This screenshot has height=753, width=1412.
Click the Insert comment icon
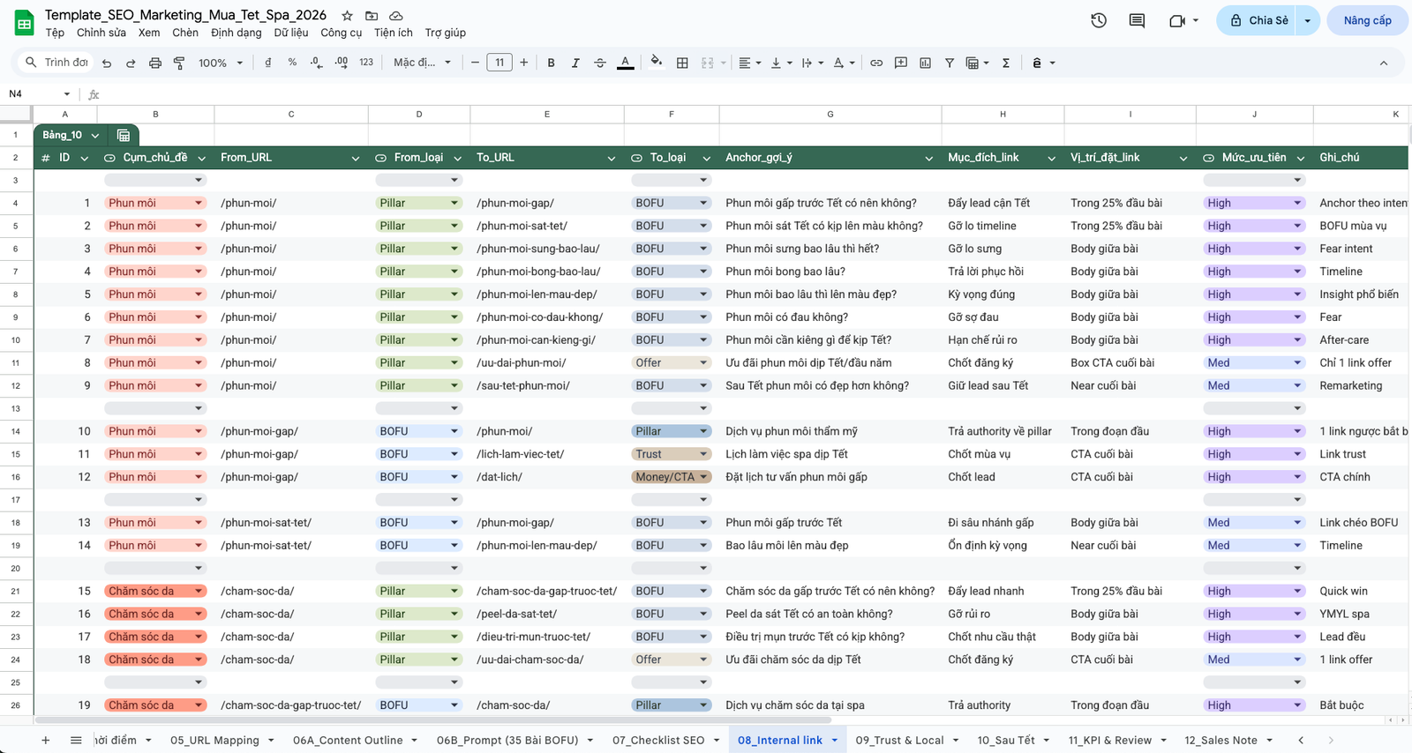click(901, 63)
